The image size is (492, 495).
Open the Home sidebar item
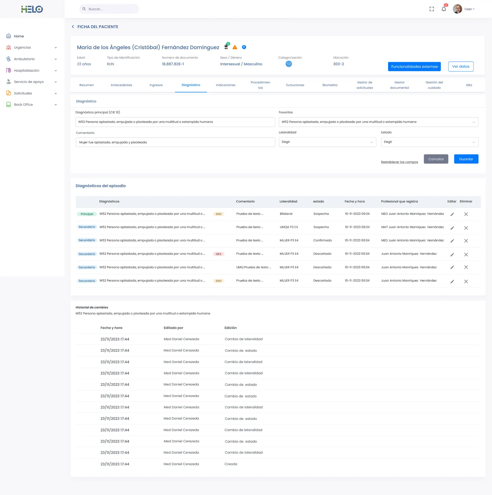coord(19,36)
